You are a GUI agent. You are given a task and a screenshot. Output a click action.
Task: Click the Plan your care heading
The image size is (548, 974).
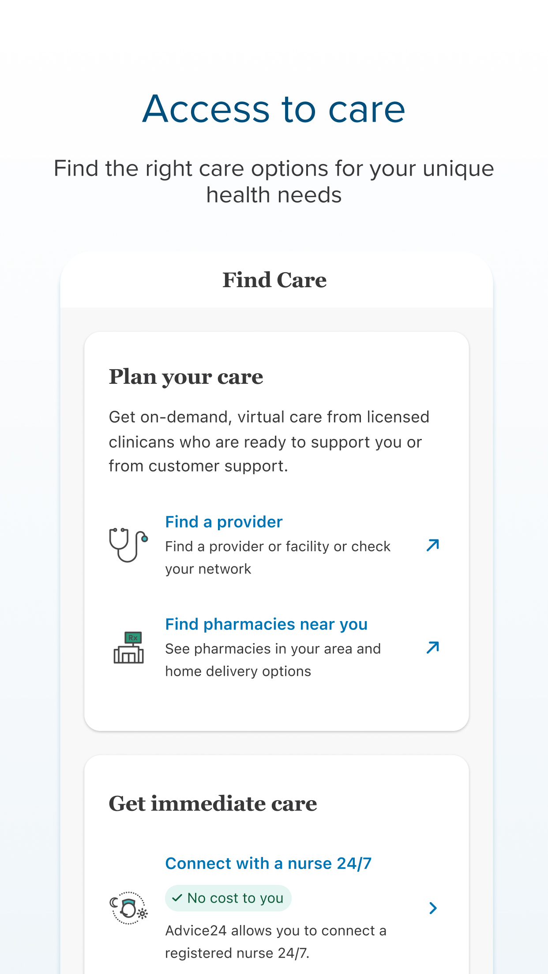coord(186,377)
